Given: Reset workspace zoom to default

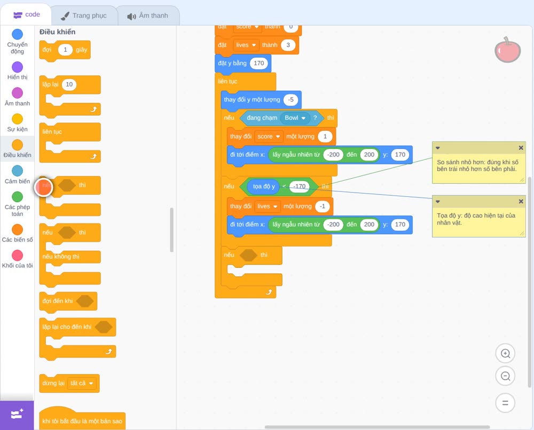Looking at the screenshot, I should (x=505, y=403).
